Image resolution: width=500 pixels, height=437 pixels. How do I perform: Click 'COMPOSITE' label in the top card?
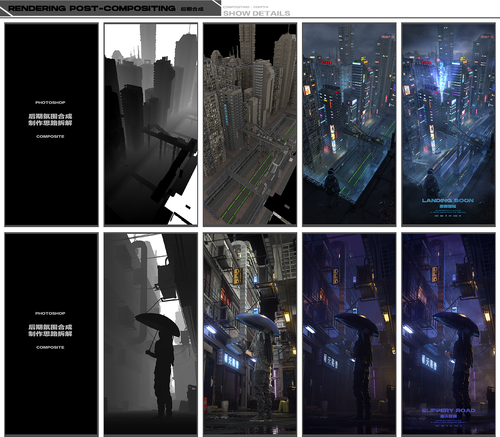[50, 137]
